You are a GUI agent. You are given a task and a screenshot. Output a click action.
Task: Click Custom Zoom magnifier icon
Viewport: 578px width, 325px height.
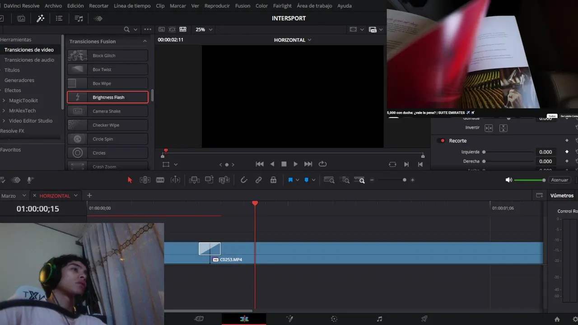(x=359, y=180)
